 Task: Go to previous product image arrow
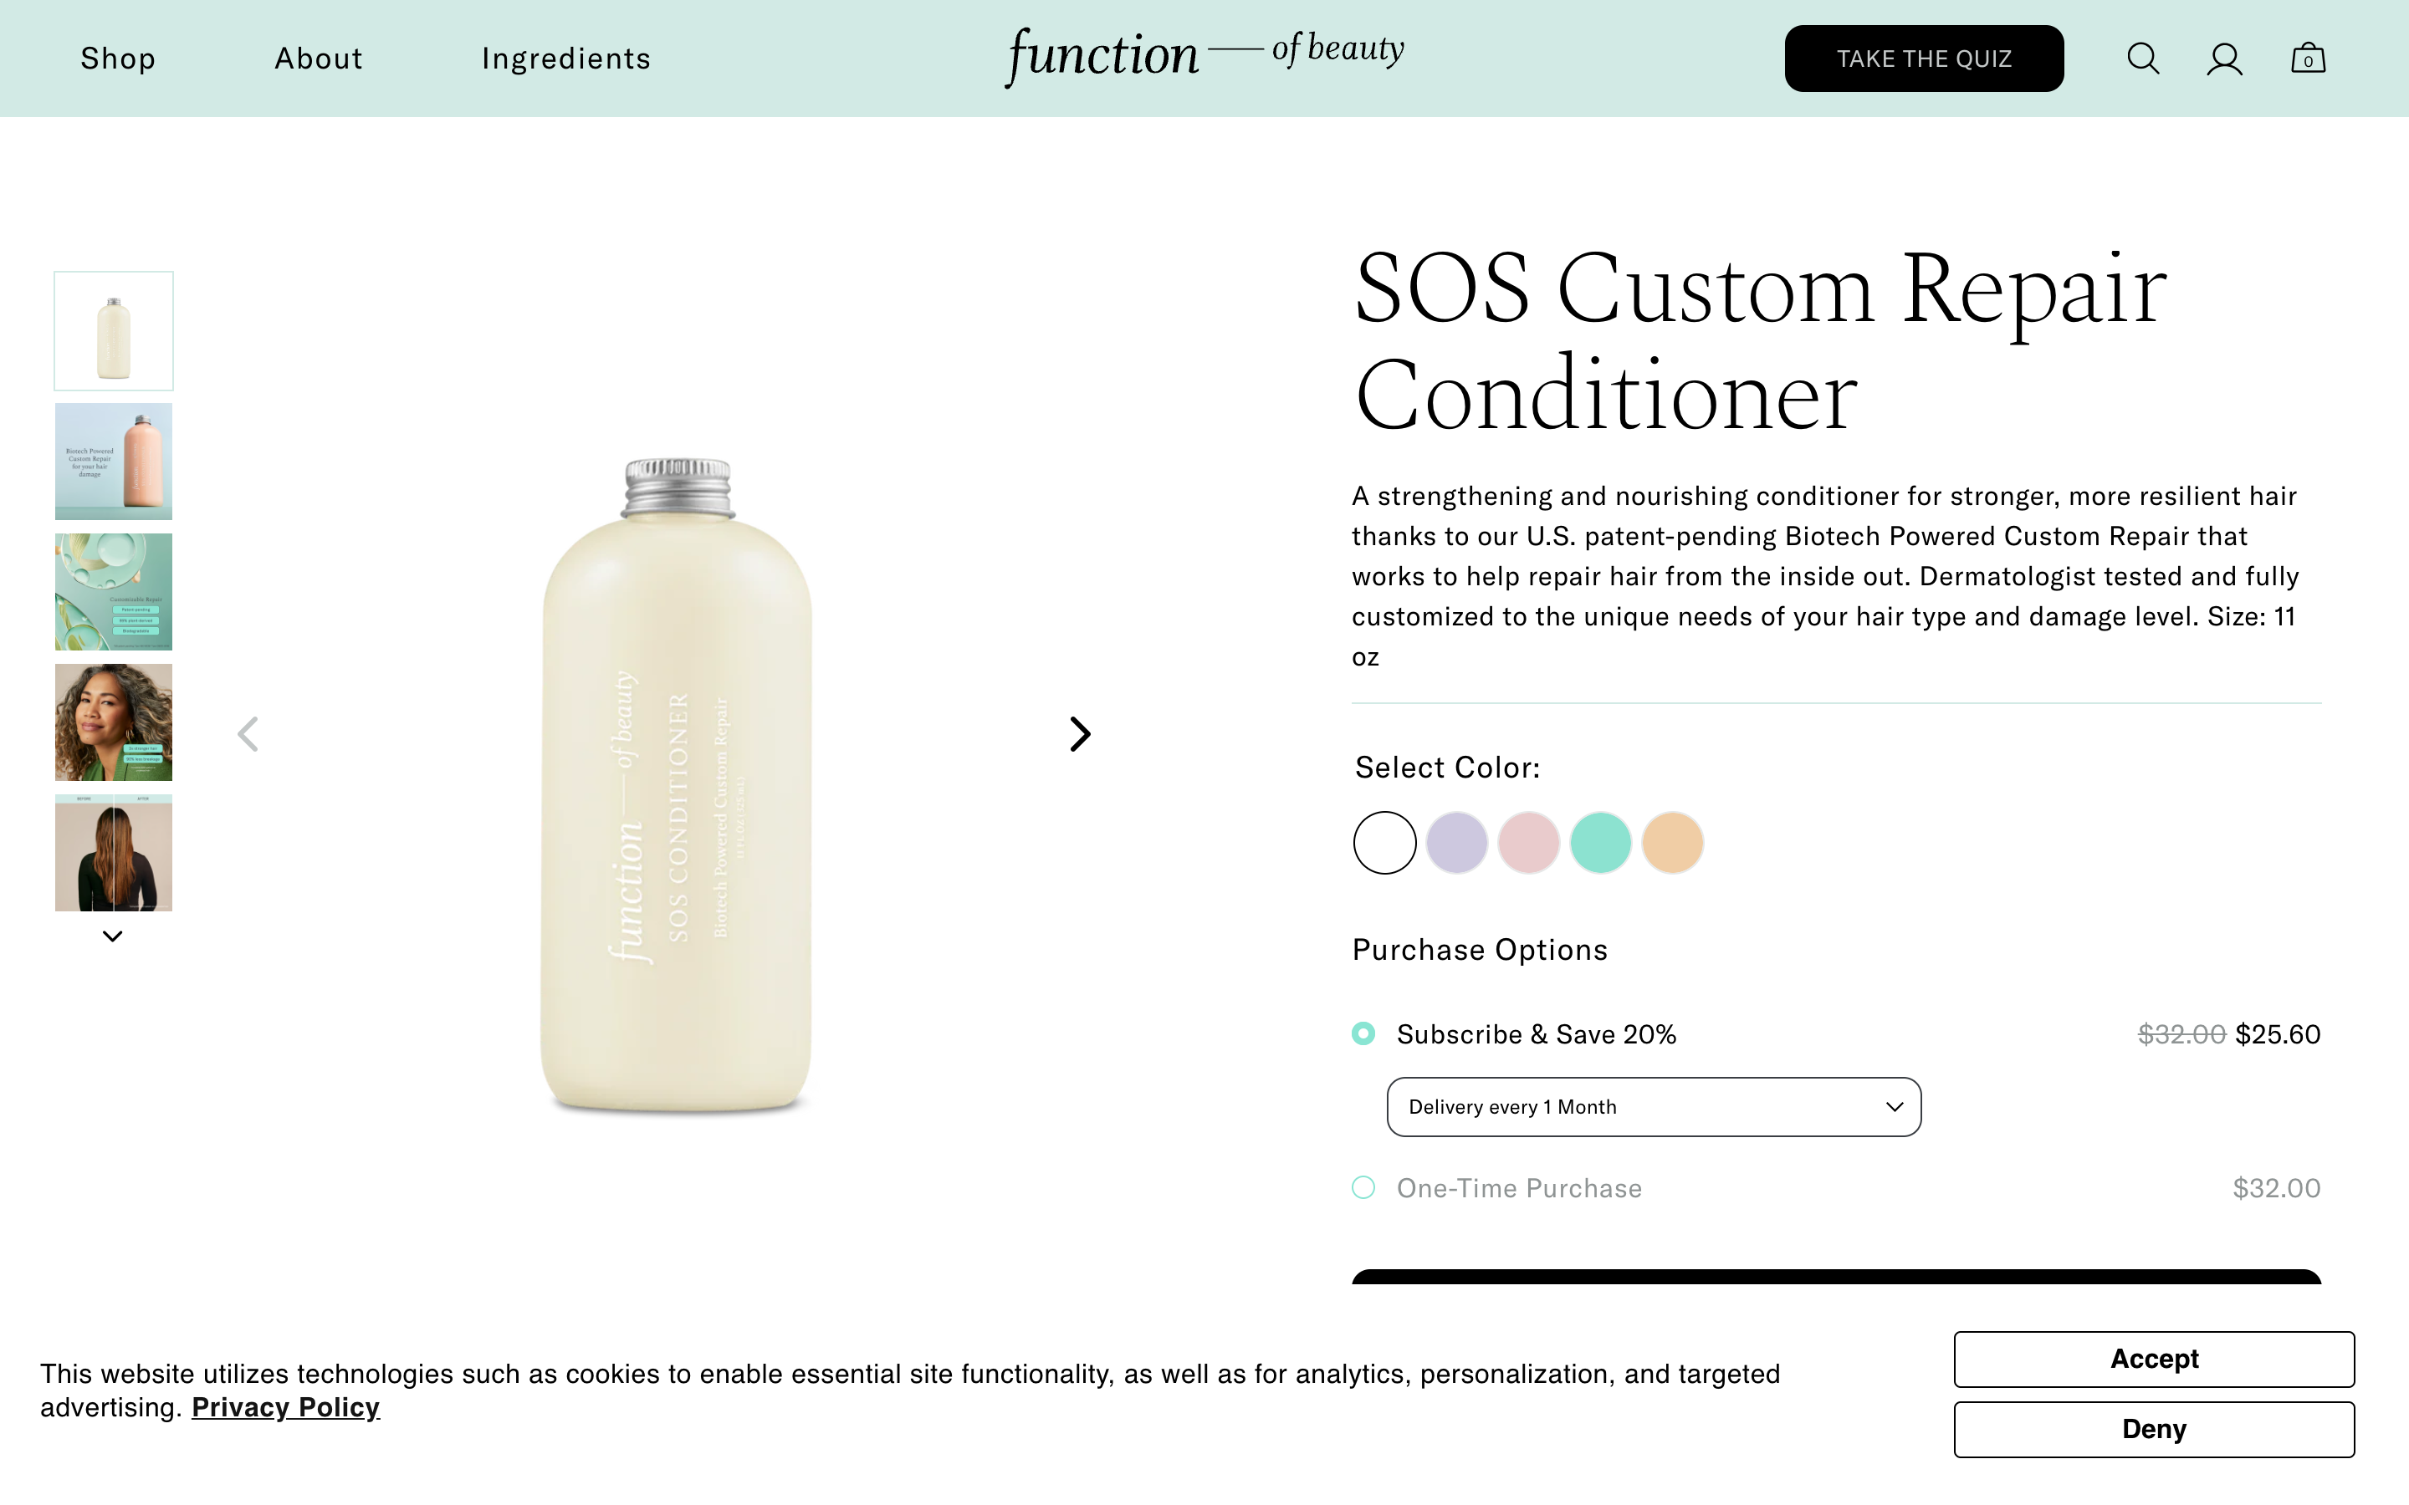click(x=248, y=735)
